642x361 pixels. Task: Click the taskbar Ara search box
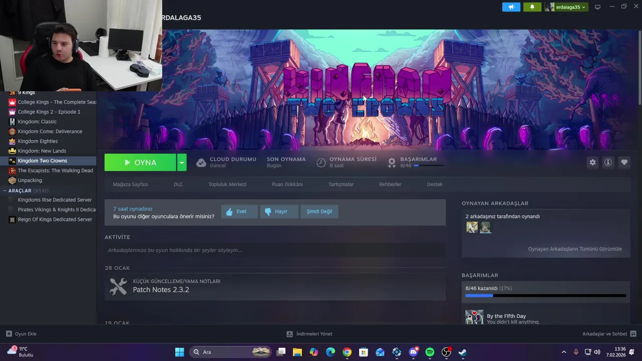pyautogui.click(x=231, y=352)
